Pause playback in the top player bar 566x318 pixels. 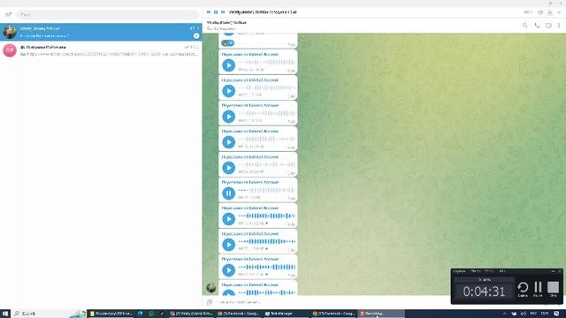(216, 12)
